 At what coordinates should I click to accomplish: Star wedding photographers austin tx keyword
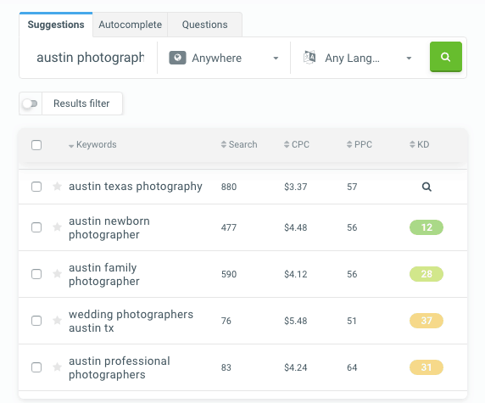coord(57,320)
